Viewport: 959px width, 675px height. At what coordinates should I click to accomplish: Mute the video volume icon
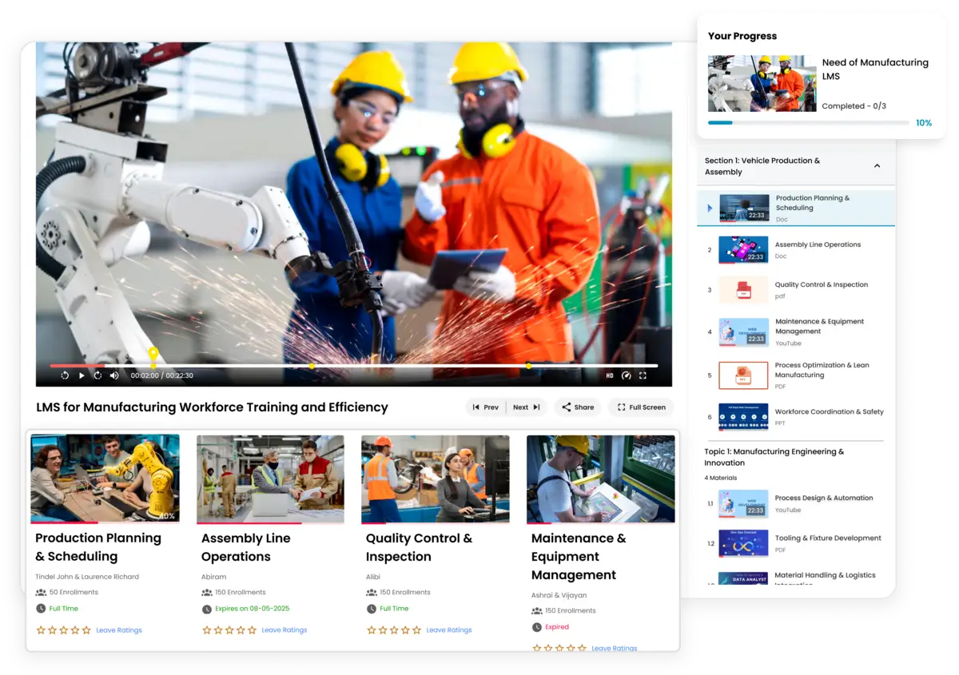[113, 375]
